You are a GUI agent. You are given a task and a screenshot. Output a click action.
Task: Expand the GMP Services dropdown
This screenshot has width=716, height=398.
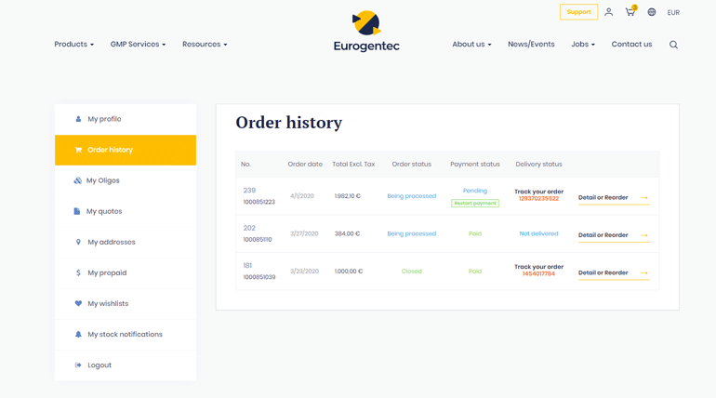(x=138, y=45)
